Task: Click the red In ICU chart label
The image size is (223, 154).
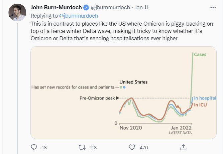Action: click(x=201, y=105)
